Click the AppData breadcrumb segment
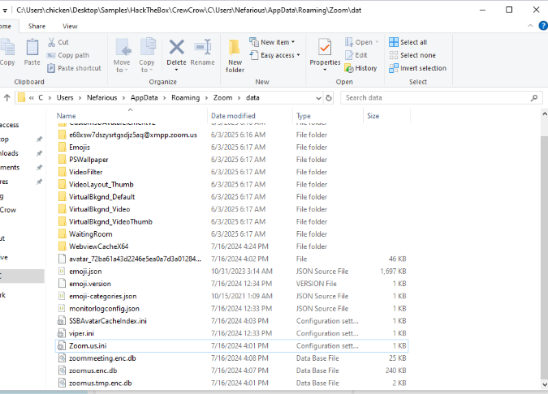 click(x=144, y=98)
